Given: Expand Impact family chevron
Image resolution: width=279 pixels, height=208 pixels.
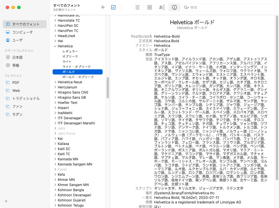Looking at the screenshot, I should (x=55, y=108).
